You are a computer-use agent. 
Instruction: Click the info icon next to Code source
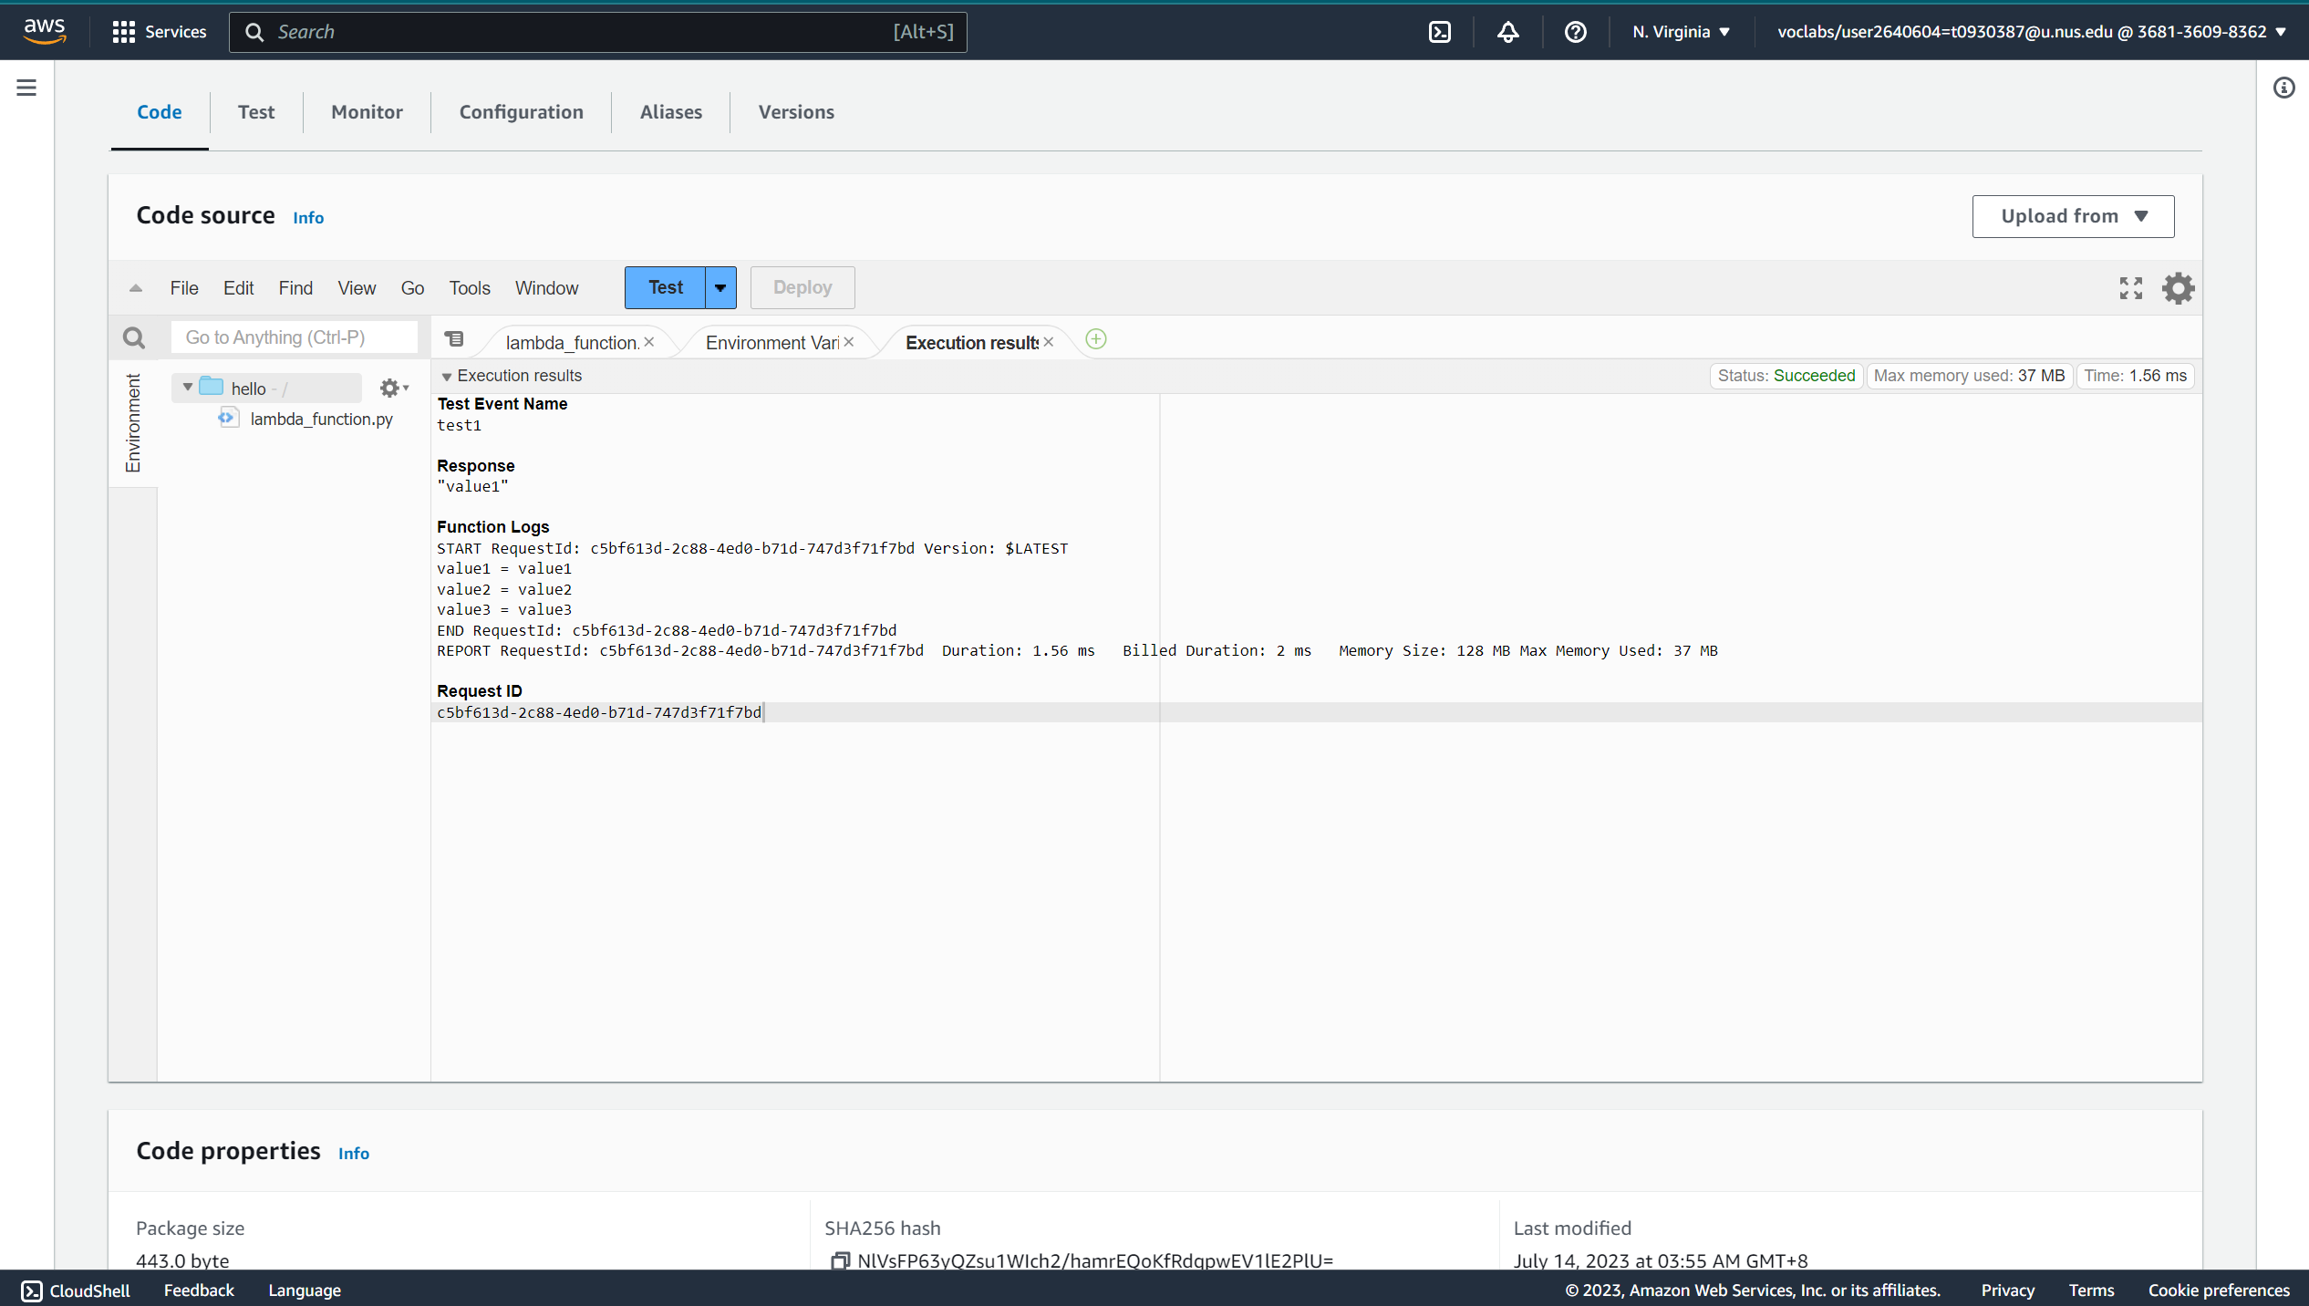tap(309, 216)
